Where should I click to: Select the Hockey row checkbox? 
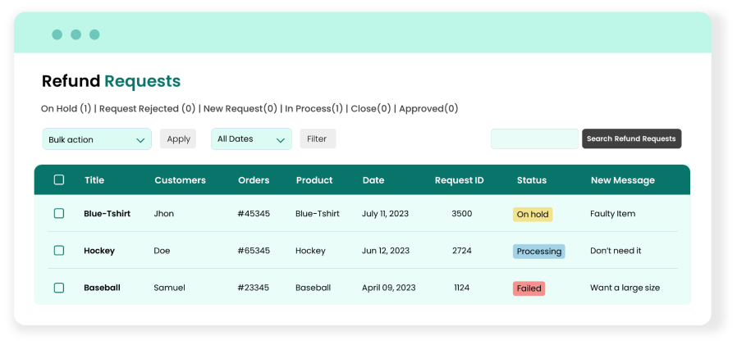[x=59, y=251]
